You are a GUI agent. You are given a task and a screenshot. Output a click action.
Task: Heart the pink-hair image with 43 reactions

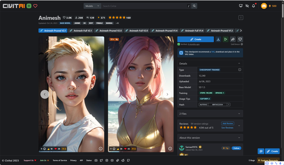(127, 149)
